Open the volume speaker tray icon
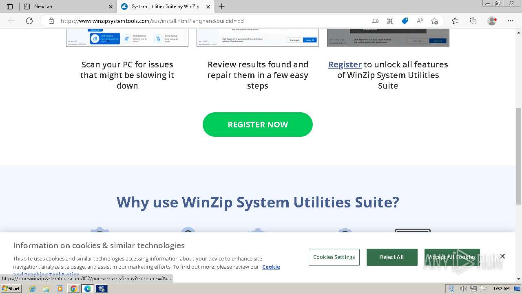This screenshot has height=294, width=522. 464,289
